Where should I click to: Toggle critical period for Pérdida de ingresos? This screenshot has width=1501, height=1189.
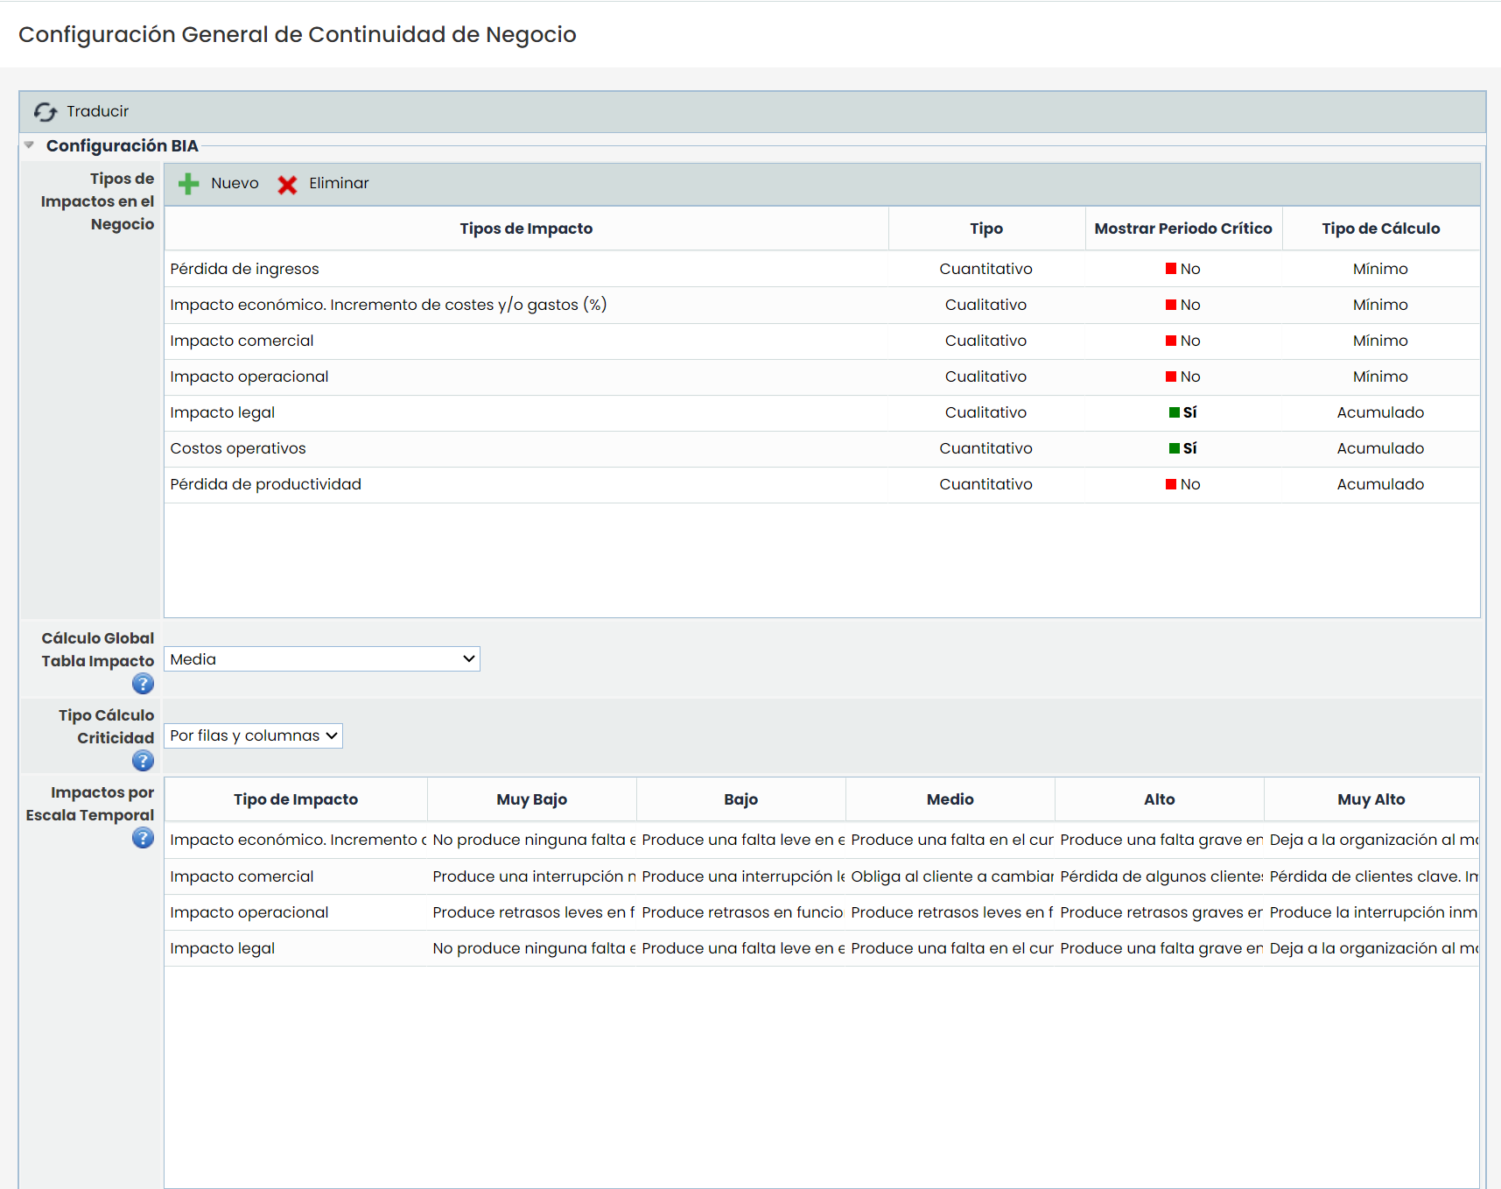point(1171,269)
